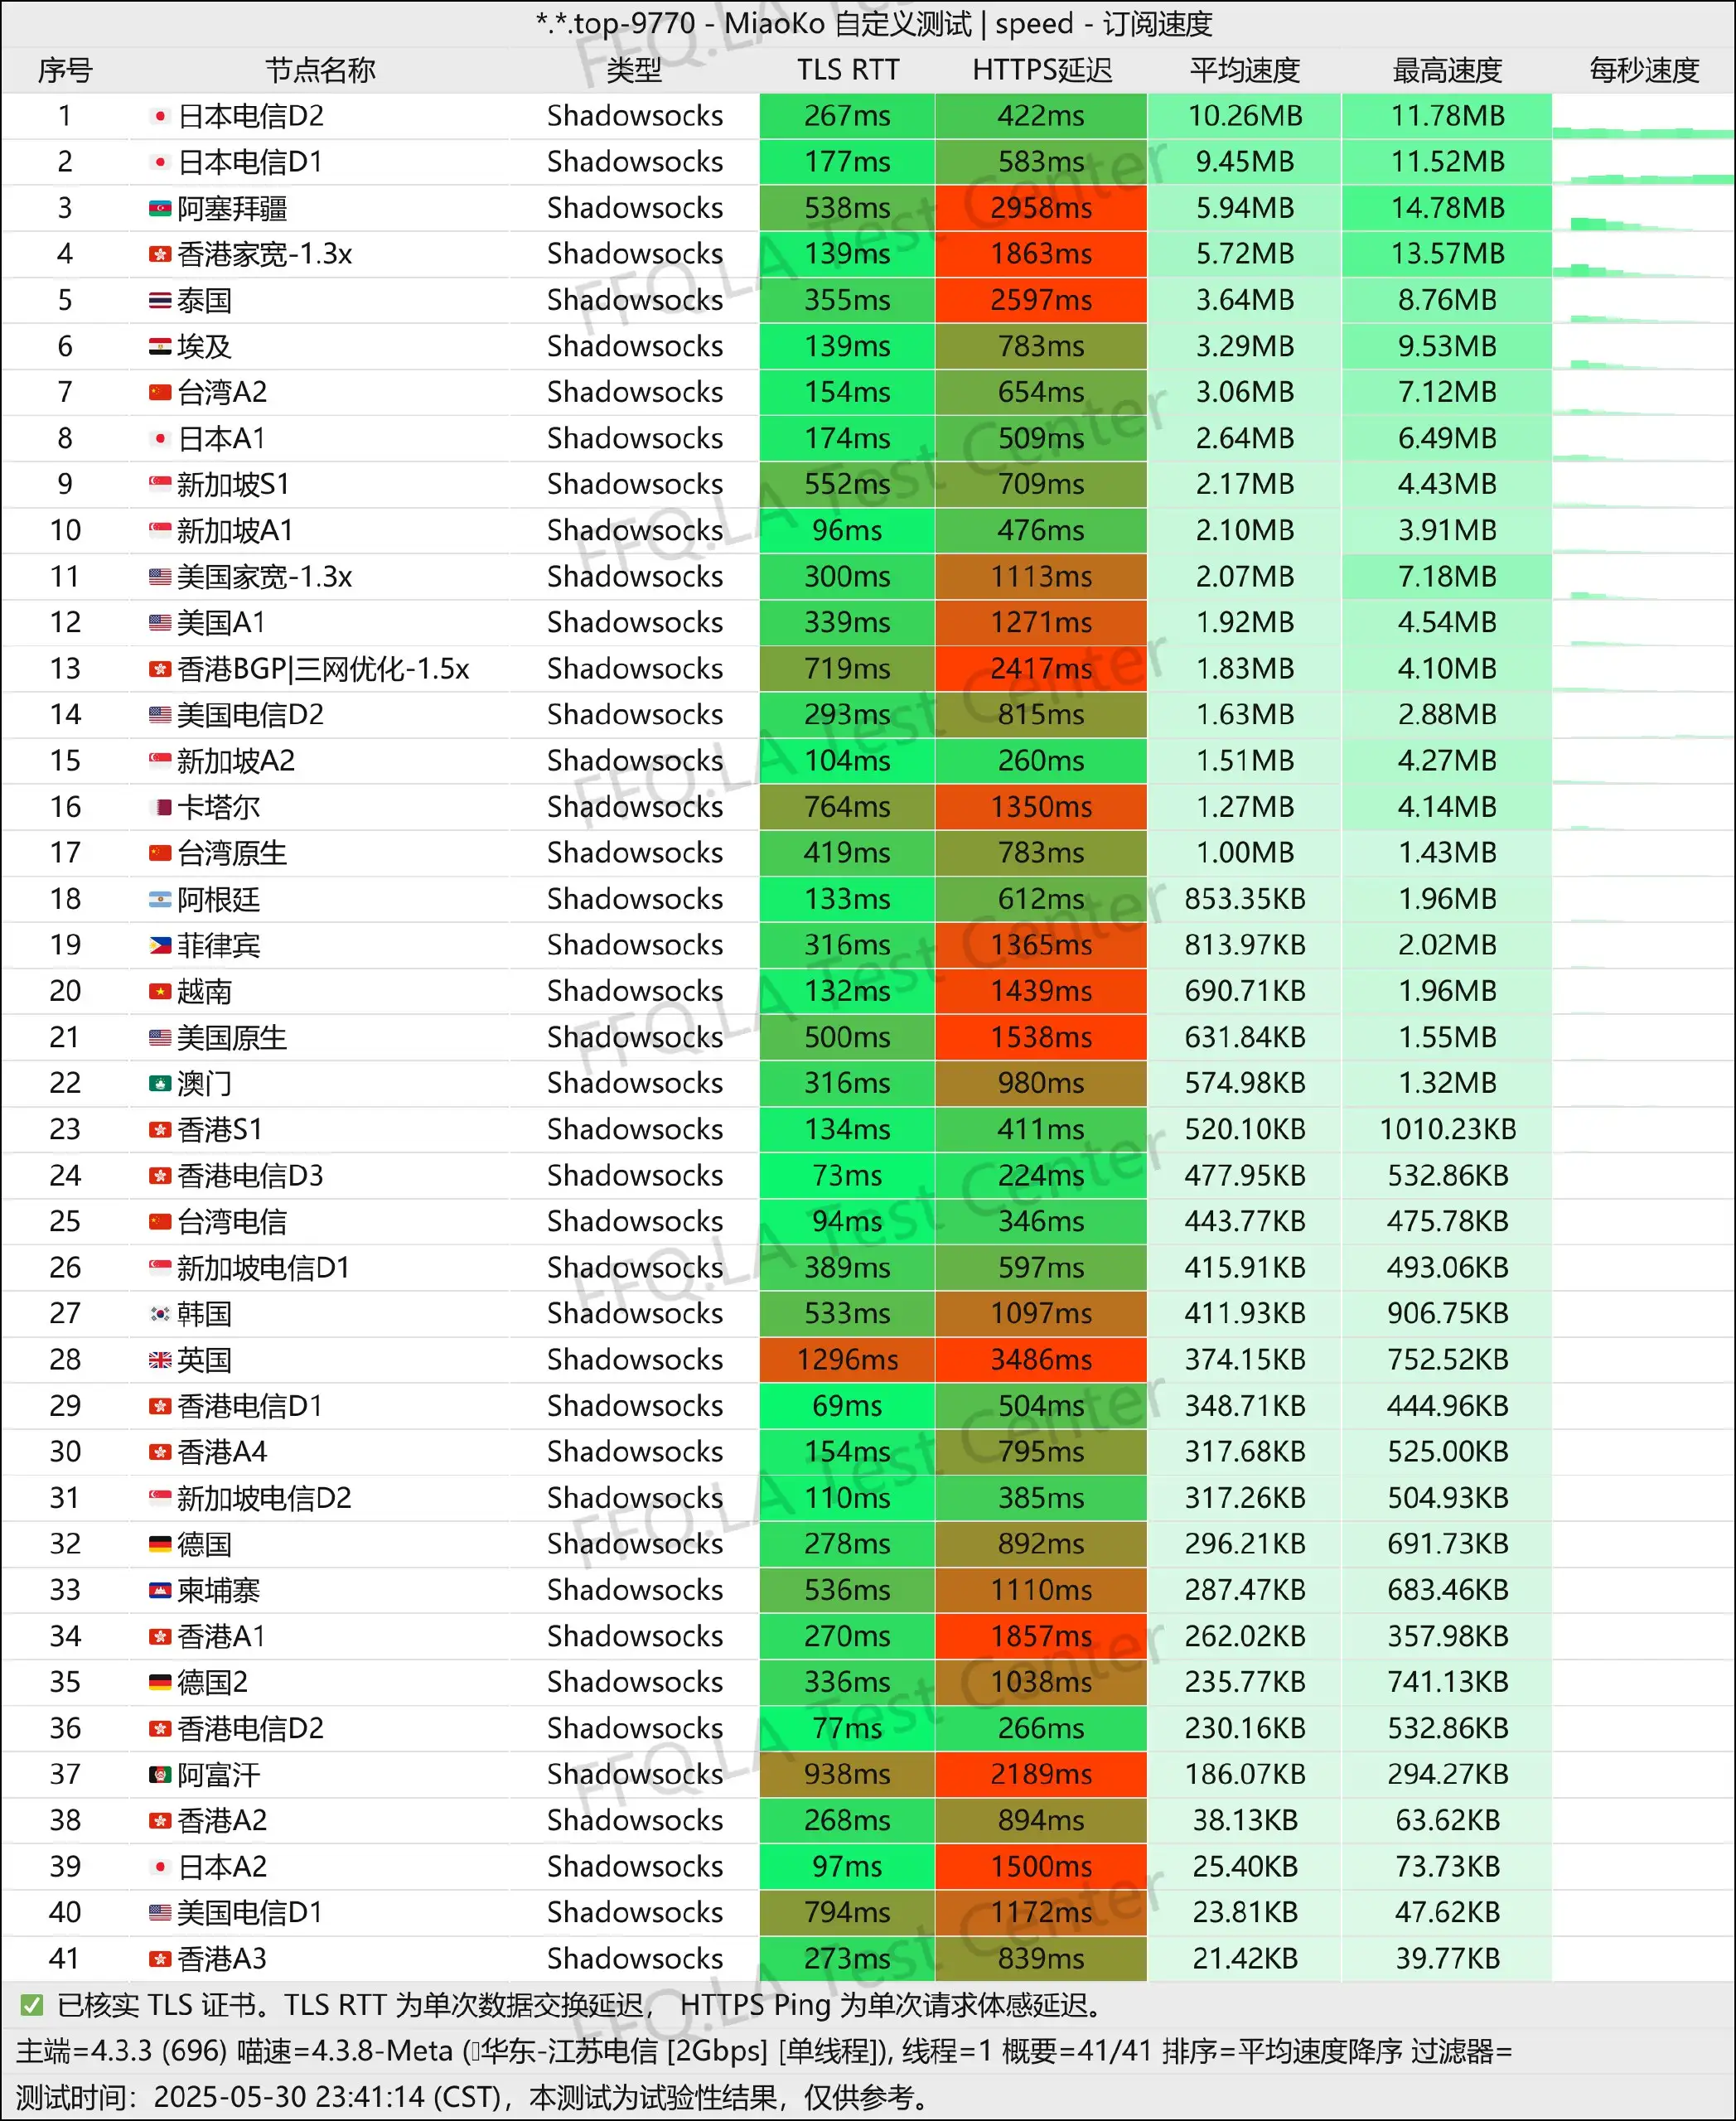The height and width of the screenshot is (2121, 1736).
Task: Click the flag icon beside 台湾A2
Action: [160, 392]
